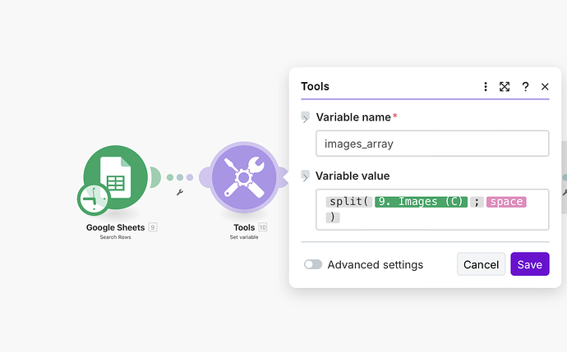Click the wrench filter icon between modules

coord(179,192)
